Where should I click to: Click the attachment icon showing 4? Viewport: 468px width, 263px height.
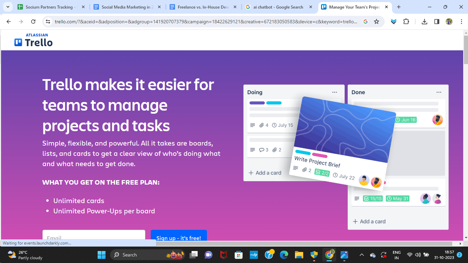coord(264,125)
